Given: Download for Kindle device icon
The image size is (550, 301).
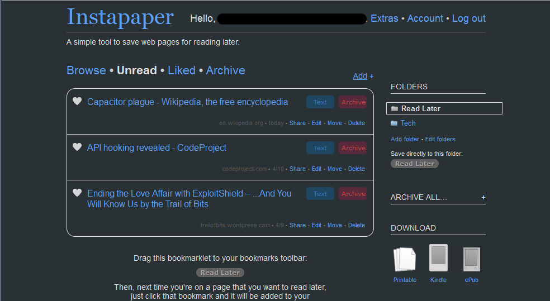Looking at the screenshot, I should coord(438,258).
